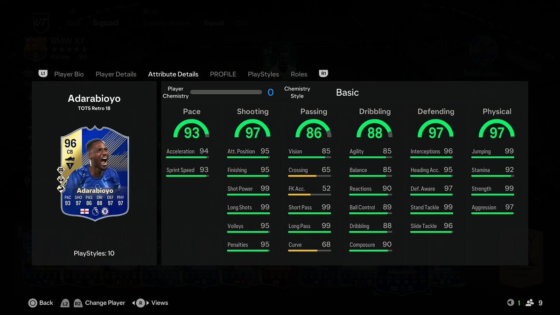Click the Vision 85 attribute
560x315 pixels.
pyautogui.click(x=309, y=152)
